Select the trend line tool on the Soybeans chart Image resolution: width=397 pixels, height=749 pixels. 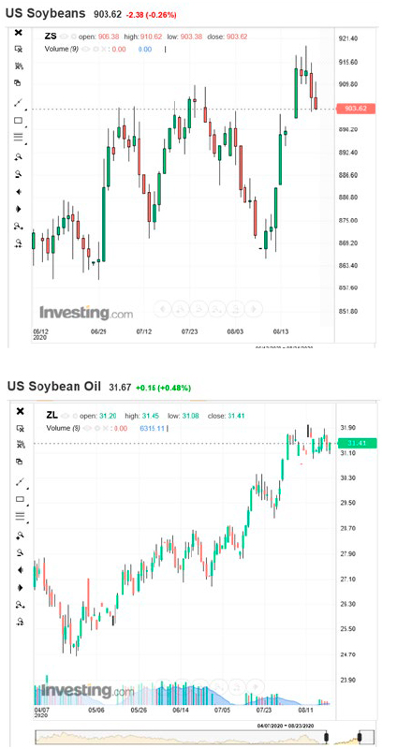18,102
